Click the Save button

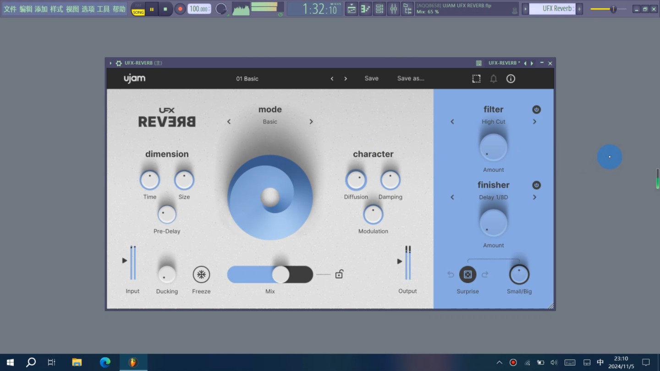point(371,78)
